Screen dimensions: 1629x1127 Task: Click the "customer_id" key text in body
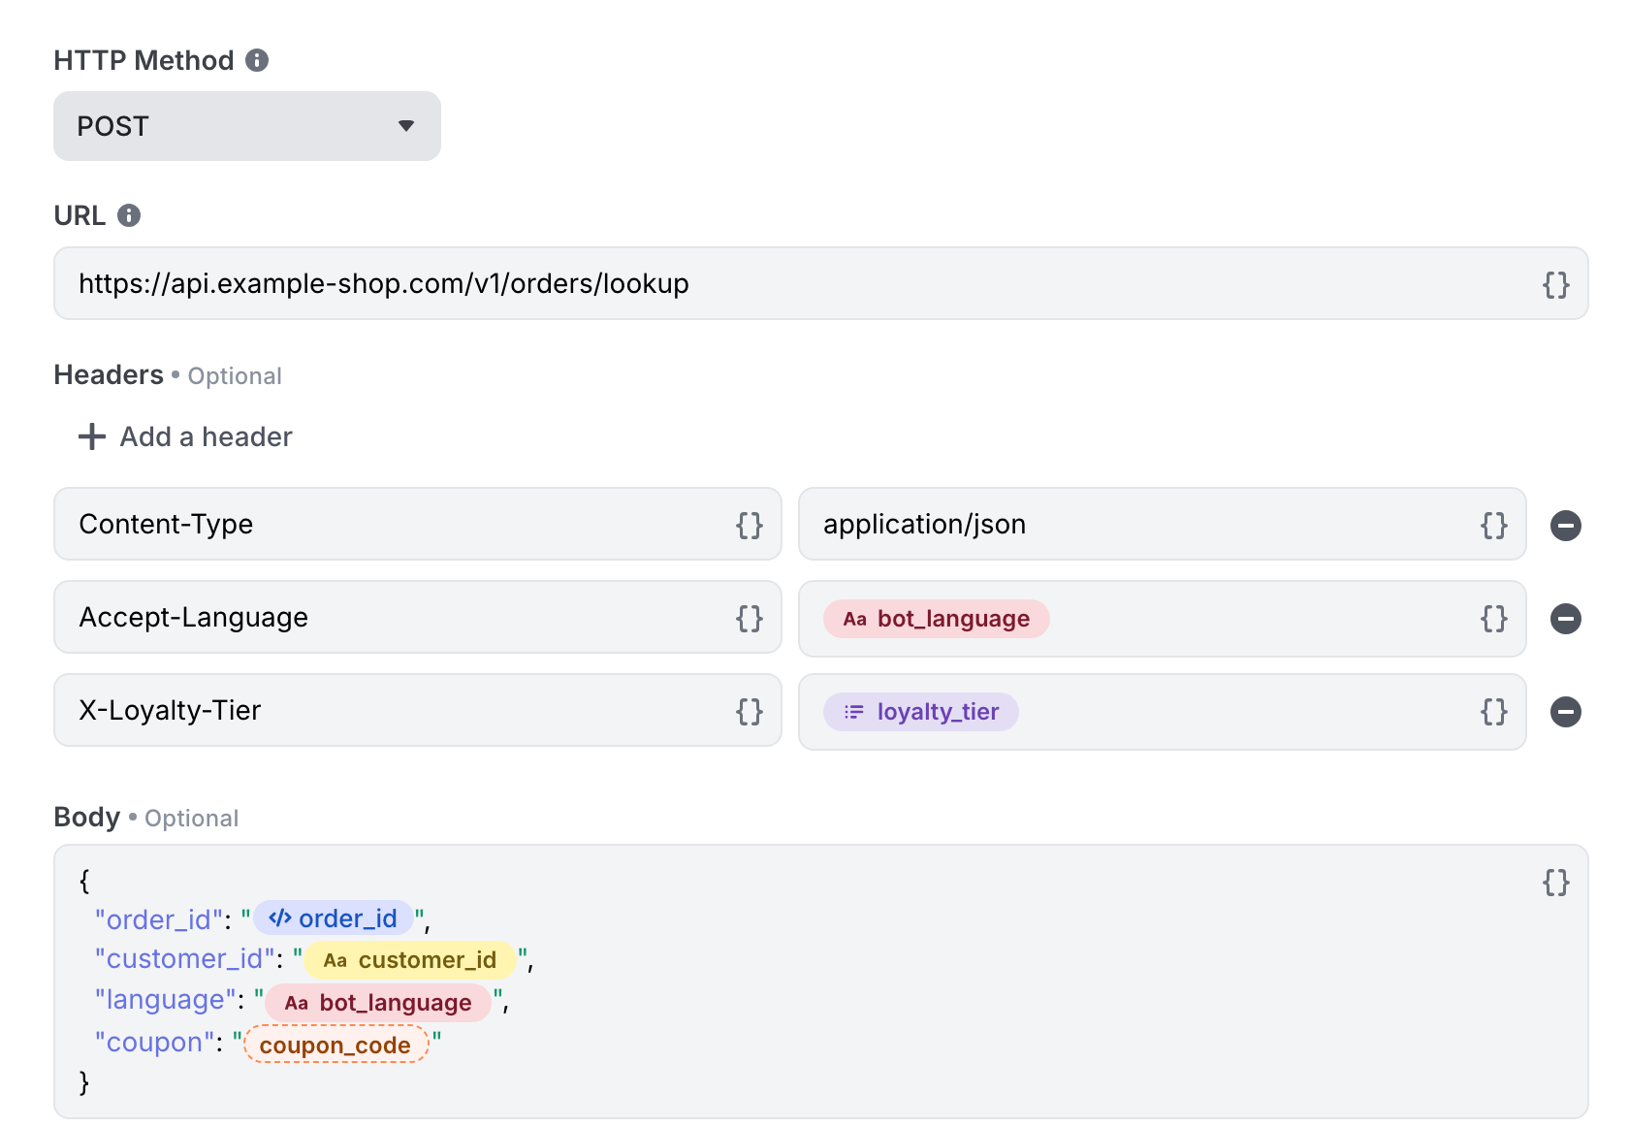(184, 959)
